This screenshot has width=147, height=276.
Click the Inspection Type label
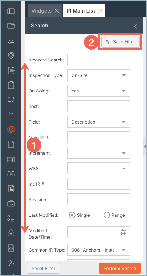pyautogui.click(x=46, y=75)
